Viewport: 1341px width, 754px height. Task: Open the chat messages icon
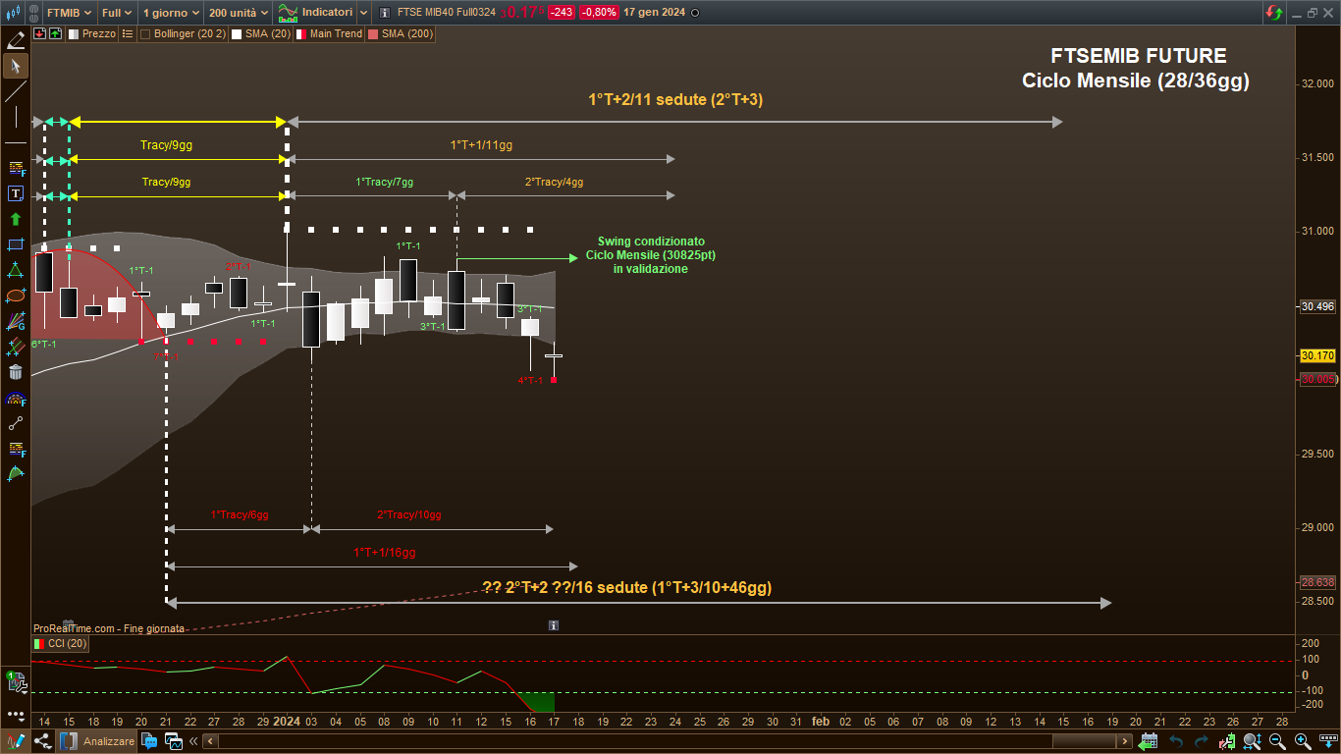[x=149, y=741]
